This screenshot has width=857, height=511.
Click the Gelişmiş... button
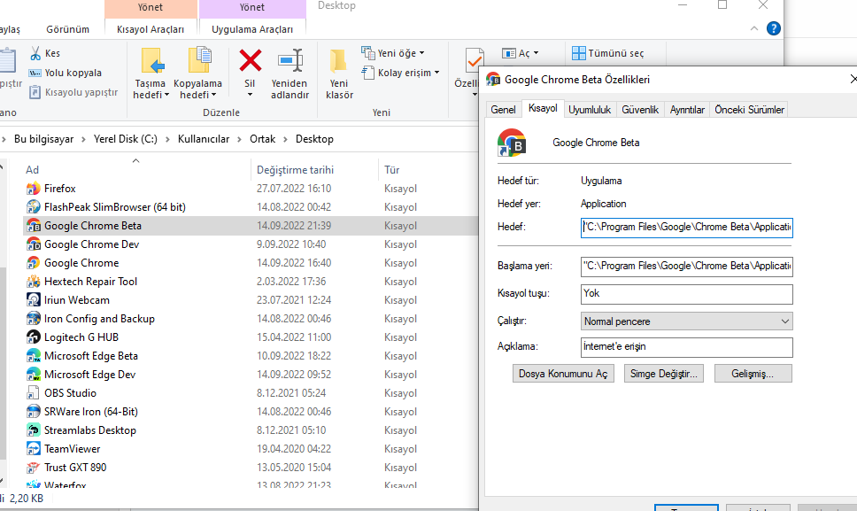[x=753, y=374]
